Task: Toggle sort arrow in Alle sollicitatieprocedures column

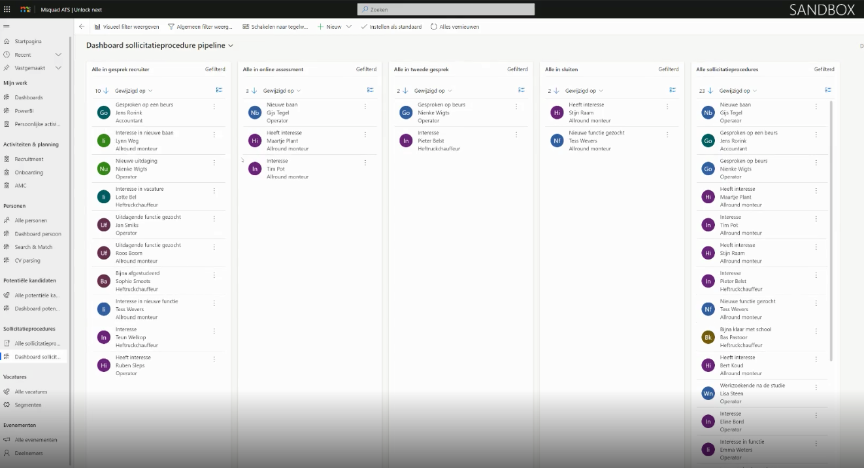Action: pos(710,91)
